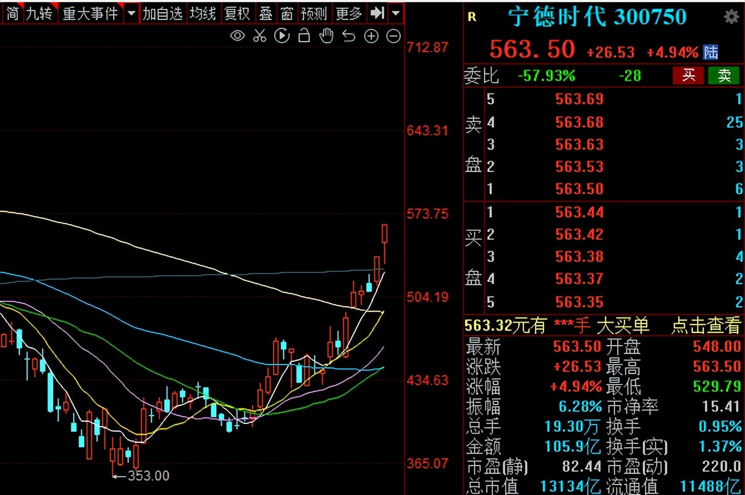Image resolution: width=745 pixels, height=495 pixels.
Task: Click 市净率 value 15.41
Action: click(x=721, y=406)
